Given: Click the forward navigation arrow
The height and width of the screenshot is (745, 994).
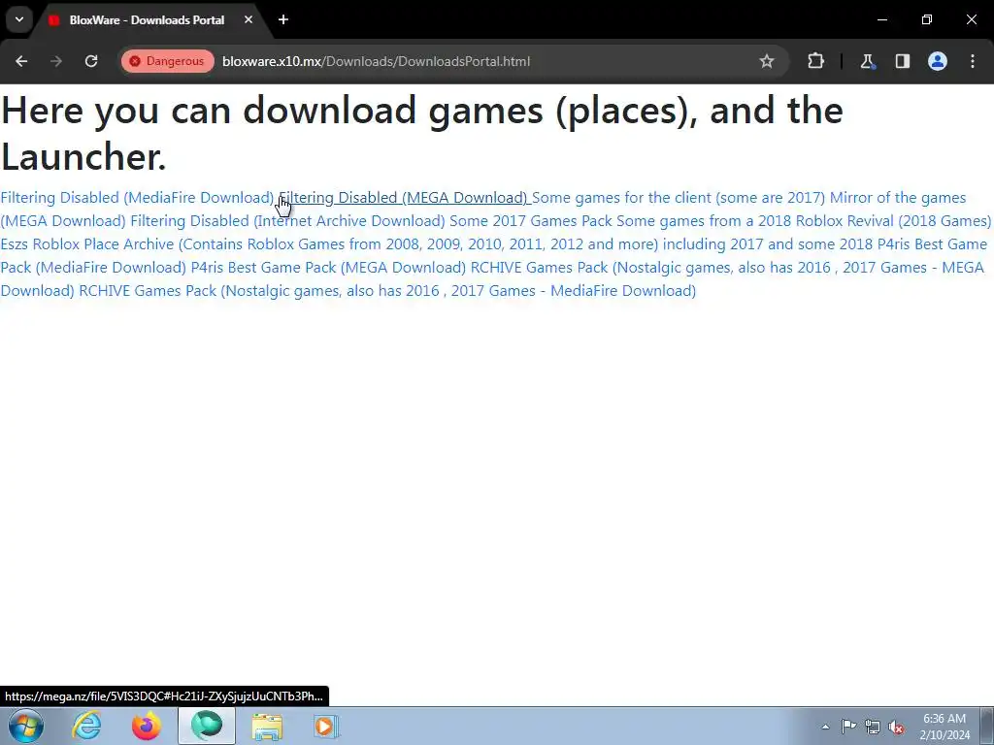Looking at the screenshot, I should click(56, 61).
